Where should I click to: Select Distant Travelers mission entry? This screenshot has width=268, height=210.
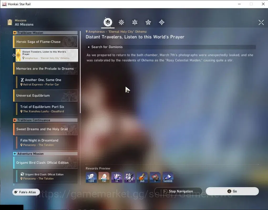coord(47,55)
